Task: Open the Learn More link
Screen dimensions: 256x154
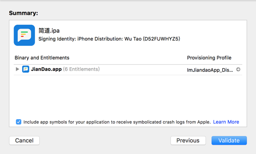Action: pos(226,122)
